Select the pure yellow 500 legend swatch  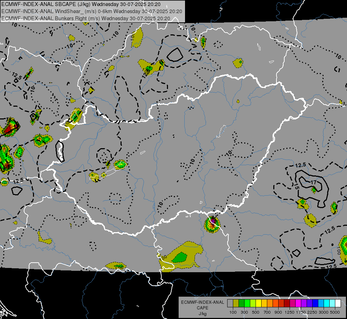point(258,303)
